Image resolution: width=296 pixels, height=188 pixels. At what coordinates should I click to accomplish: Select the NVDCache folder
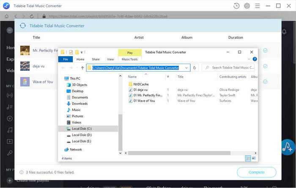click(141, 84)
